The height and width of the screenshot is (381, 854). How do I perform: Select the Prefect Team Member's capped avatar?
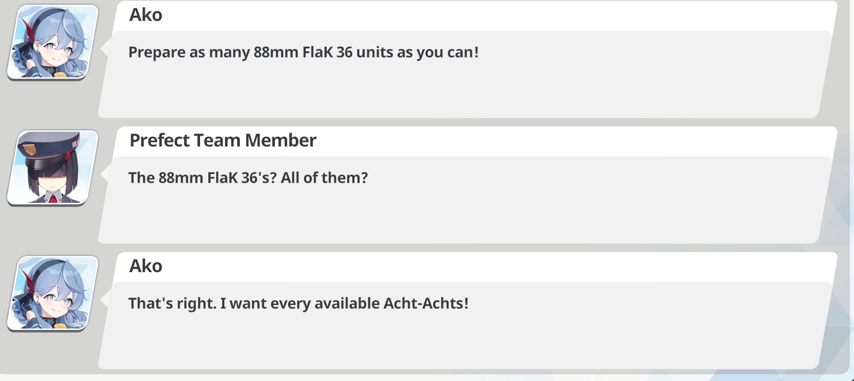(x=53, y=167)
